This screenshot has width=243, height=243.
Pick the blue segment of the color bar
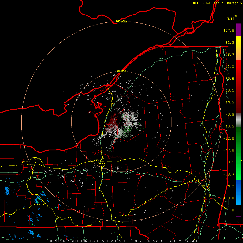[x=238, y=193]
